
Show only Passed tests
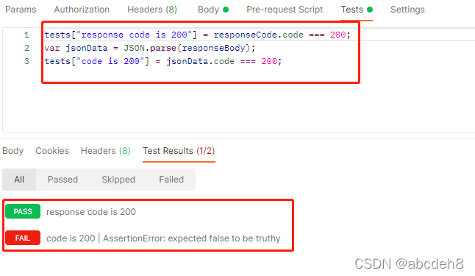click(x=63, y=180)
